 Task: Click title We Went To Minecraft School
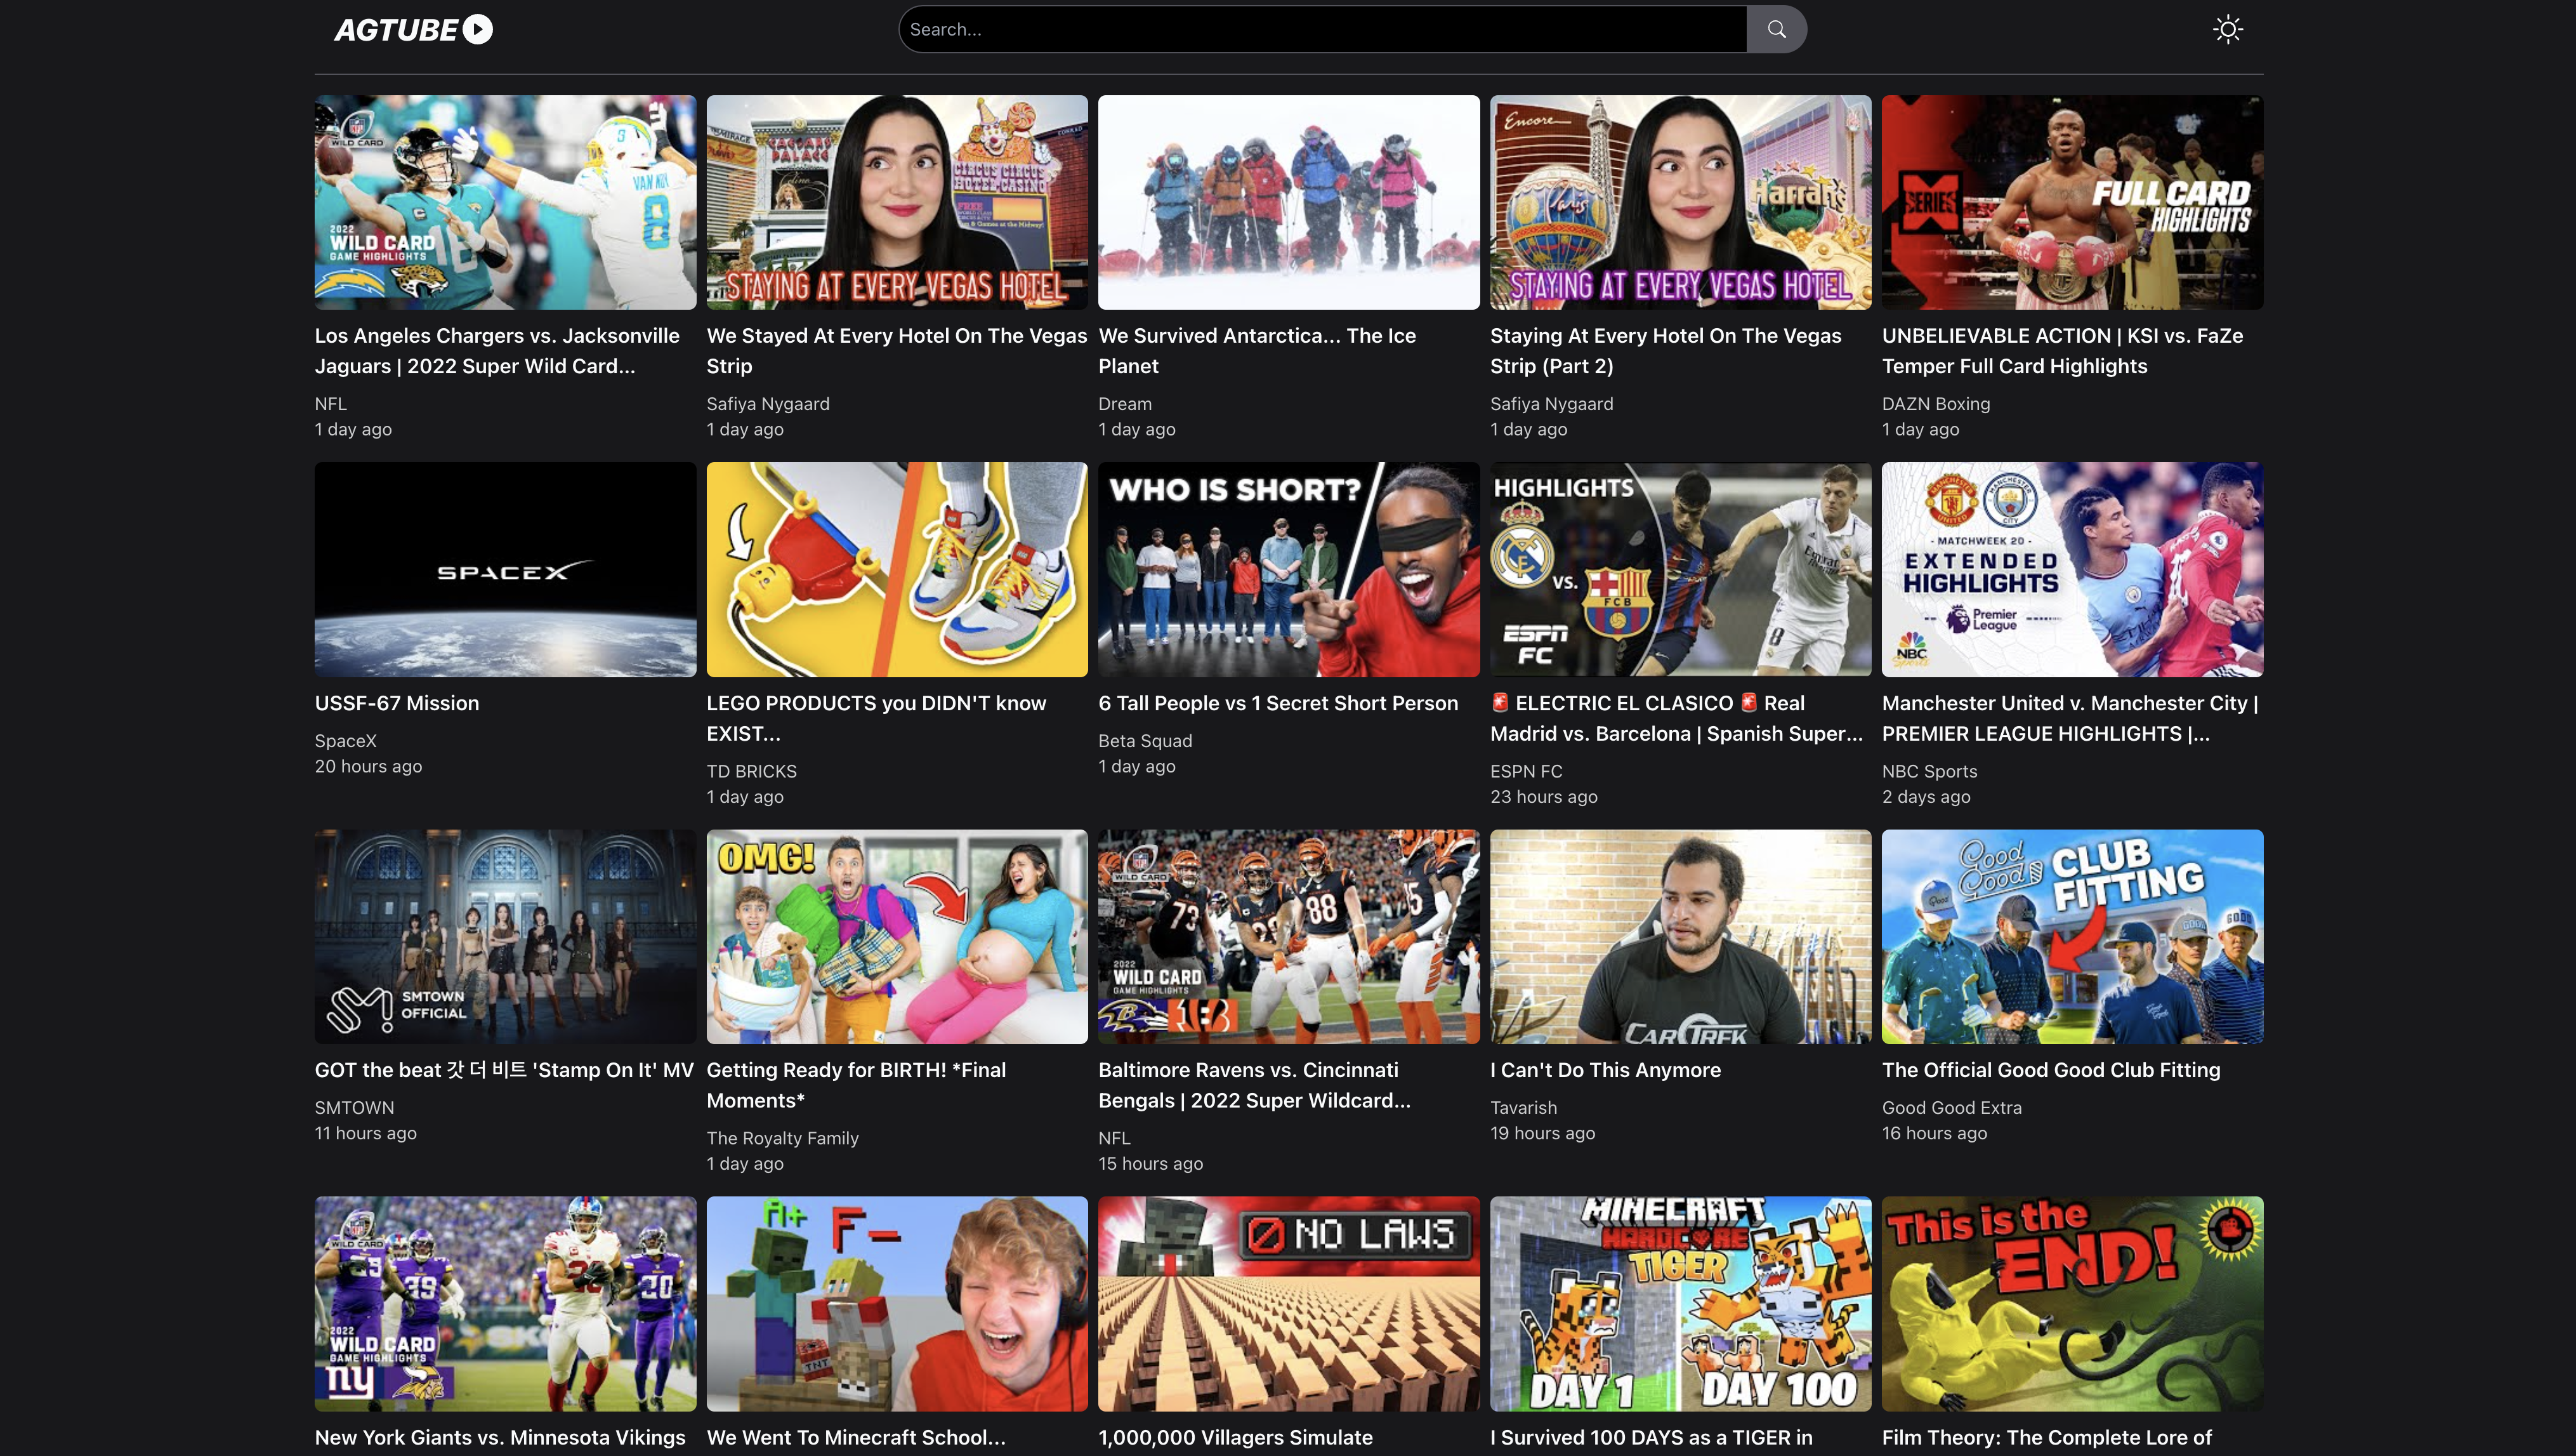point(856,1437)
